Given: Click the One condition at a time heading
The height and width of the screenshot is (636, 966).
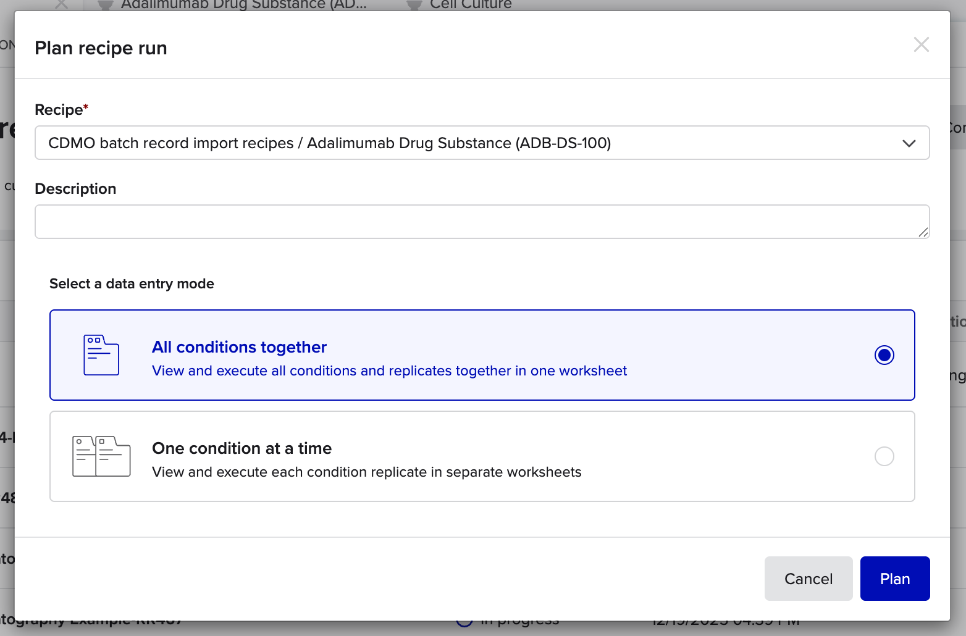Looking at the screenshot, I should coord(241,448).
